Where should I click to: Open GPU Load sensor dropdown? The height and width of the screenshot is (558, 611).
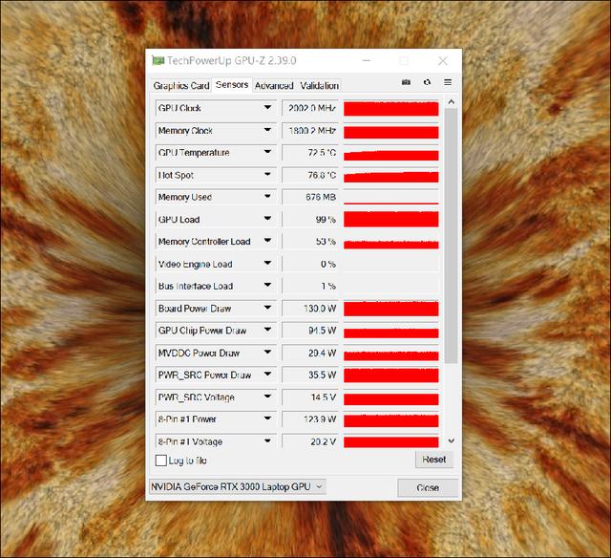point(267,219)
